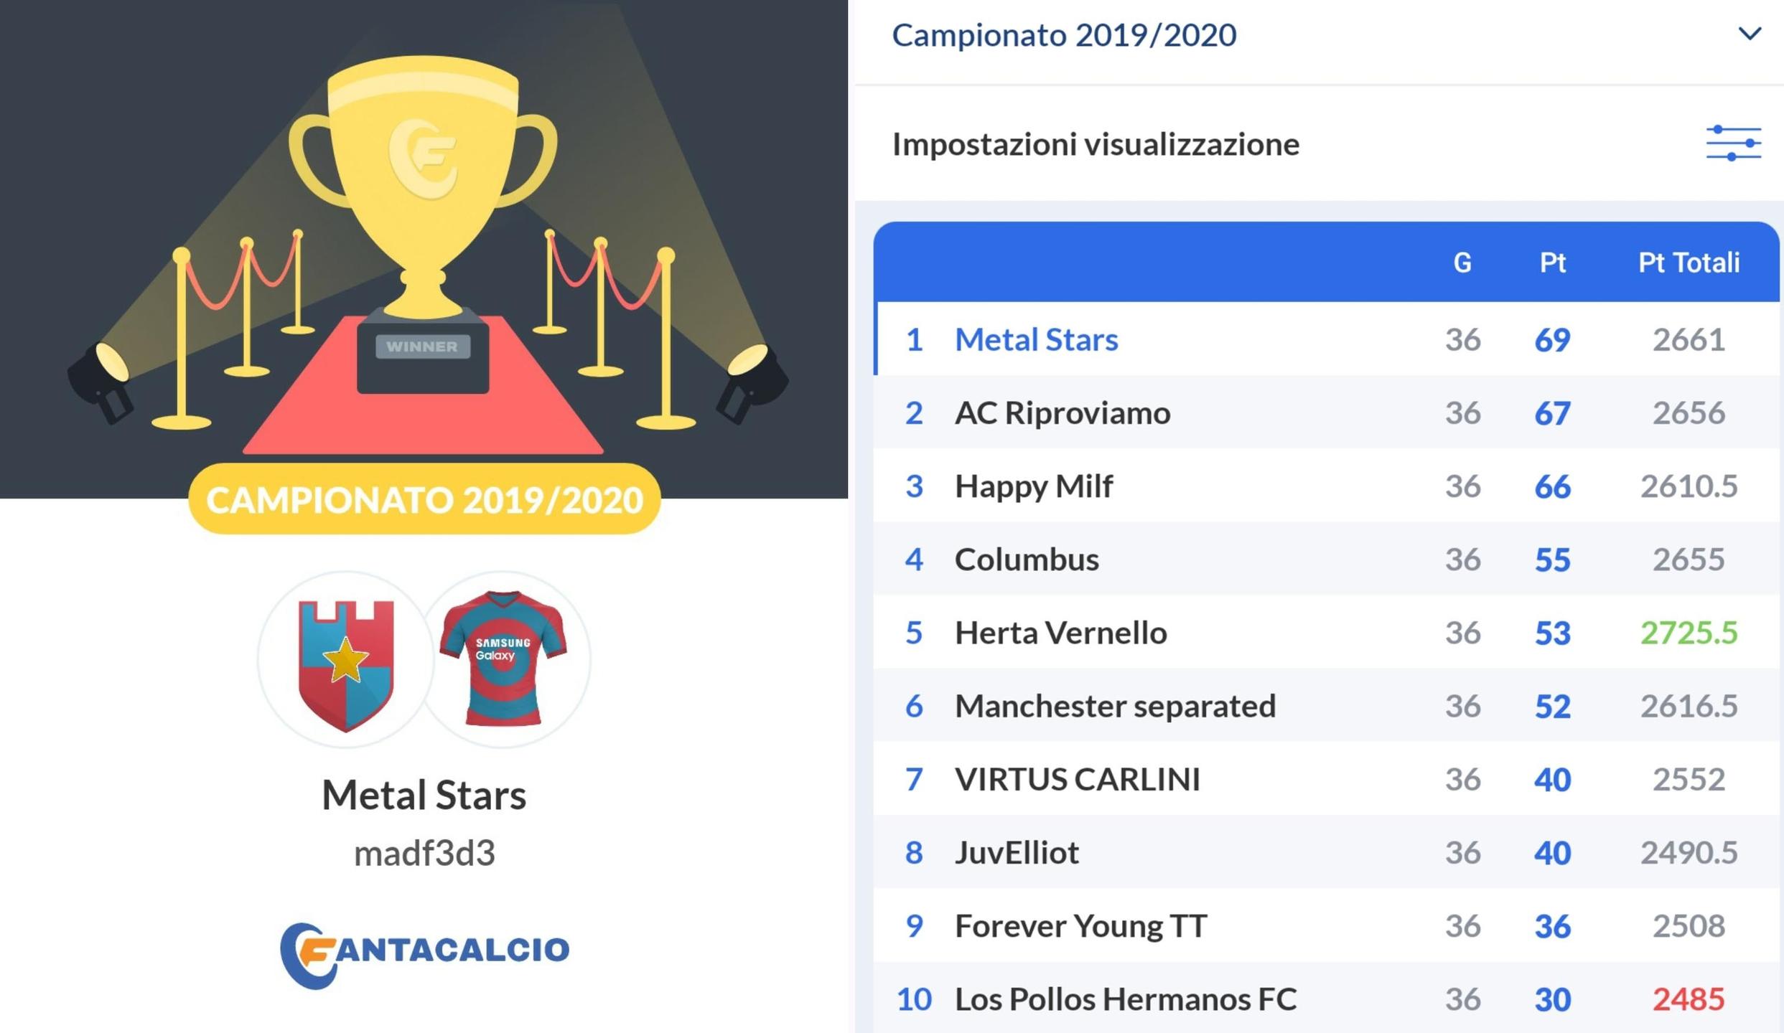Expand the Campionato 2019/2020 chevron
Viewport: 1784px width, 1033px height.
click(x=1749, y=34)
